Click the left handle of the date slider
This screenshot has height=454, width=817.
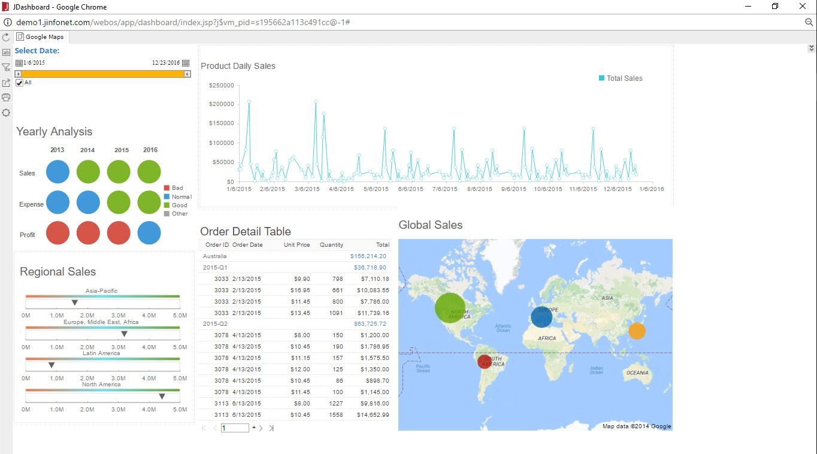[19, 74]
